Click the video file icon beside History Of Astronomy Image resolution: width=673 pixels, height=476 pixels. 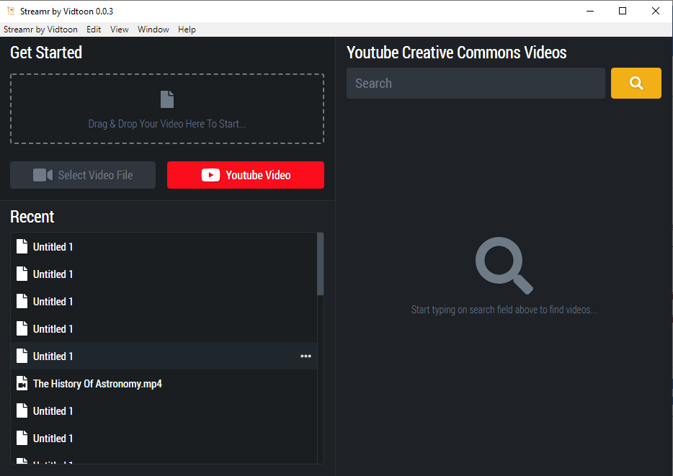(x=22, y=383)
